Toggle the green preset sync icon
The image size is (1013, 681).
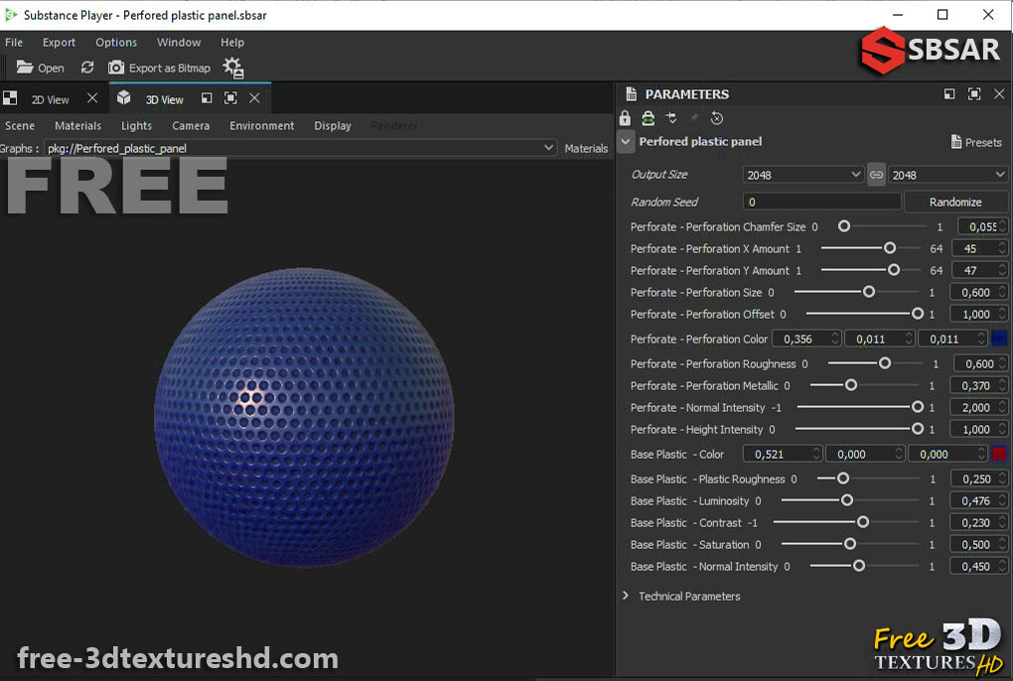(x=649, y=118)
